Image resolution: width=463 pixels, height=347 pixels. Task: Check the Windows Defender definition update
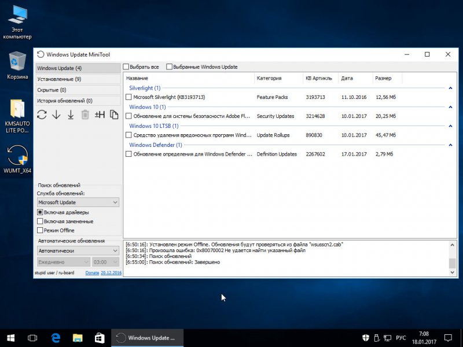pos(128,154)
